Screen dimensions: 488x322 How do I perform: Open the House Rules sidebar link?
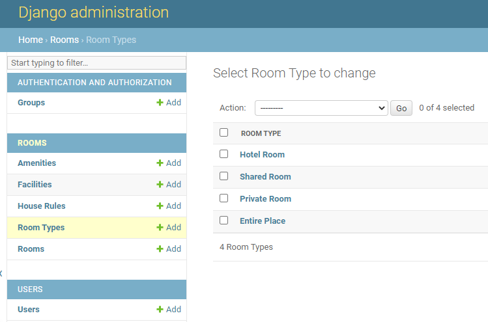coord(42,206)
